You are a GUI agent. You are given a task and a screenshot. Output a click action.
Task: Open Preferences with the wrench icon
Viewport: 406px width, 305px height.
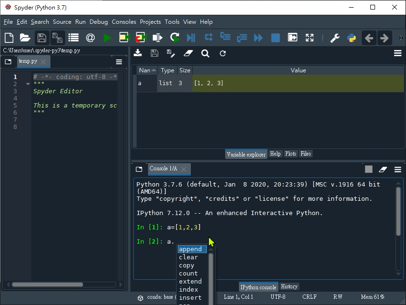[335, 38]
